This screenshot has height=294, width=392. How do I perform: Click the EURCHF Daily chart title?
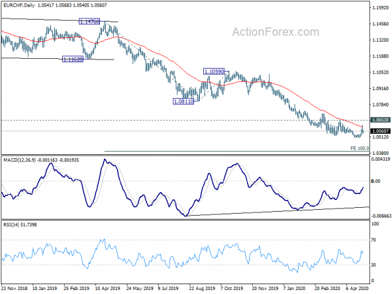tap(19, 5)
